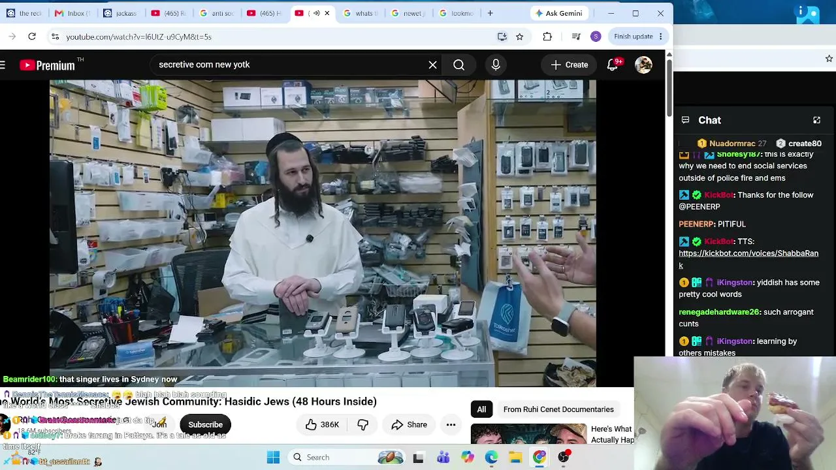Reload the page in Chrome

coord(32,37)
